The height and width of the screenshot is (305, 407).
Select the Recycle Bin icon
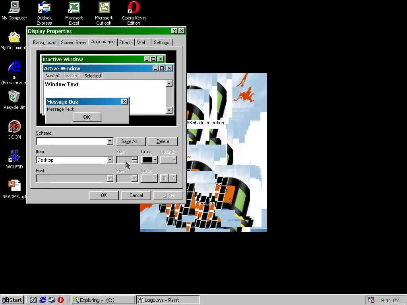pos(14,100)
